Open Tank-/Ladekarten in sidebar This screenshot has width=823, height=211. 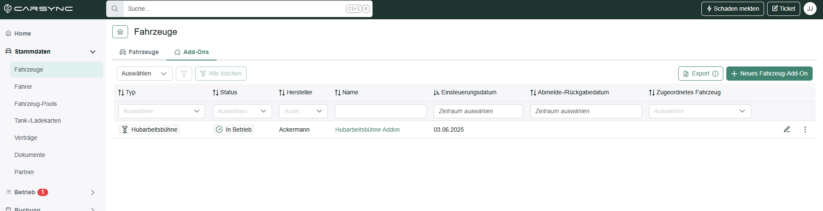coord(38,121)
